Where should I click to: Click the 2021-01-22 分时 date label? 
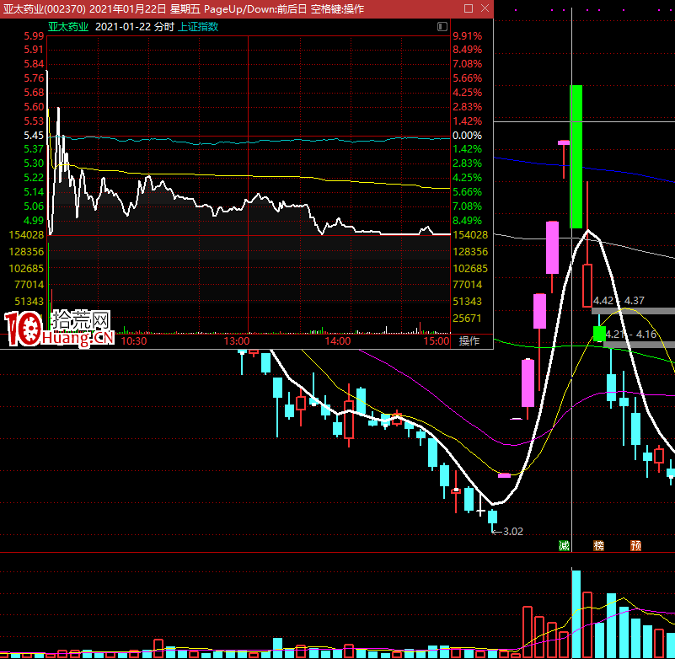(x=134, y=27)
